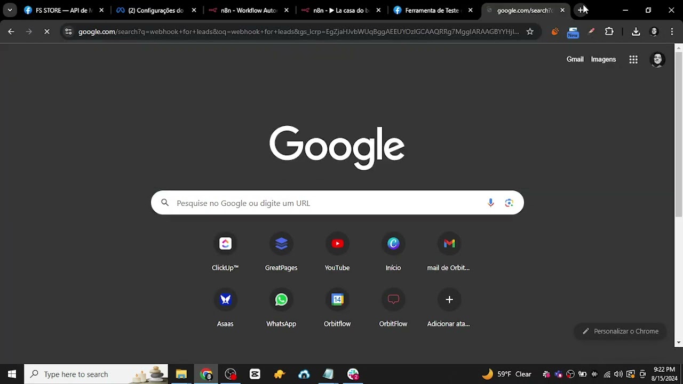Screen dimensions: 683x384
Task: Open the Extensions puzzle menu
Action: coord(609,32)
